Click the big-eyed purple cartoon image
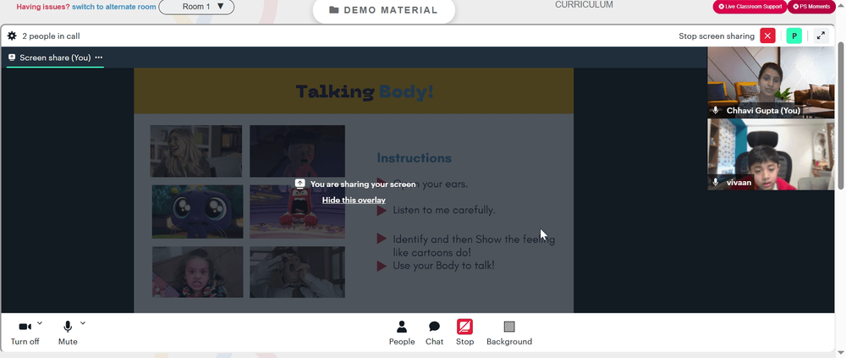 (197, 212)
